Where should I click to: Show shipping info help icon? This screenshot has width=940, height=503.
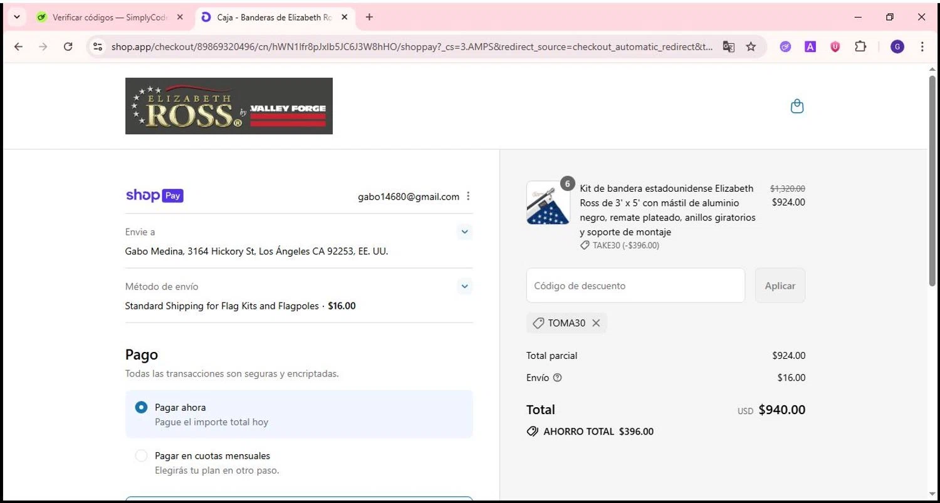point(558,378)
